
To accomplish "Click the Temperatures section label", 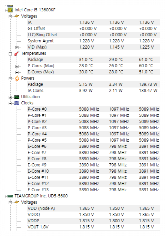I will pyautogui.click(x=33, y=53).
